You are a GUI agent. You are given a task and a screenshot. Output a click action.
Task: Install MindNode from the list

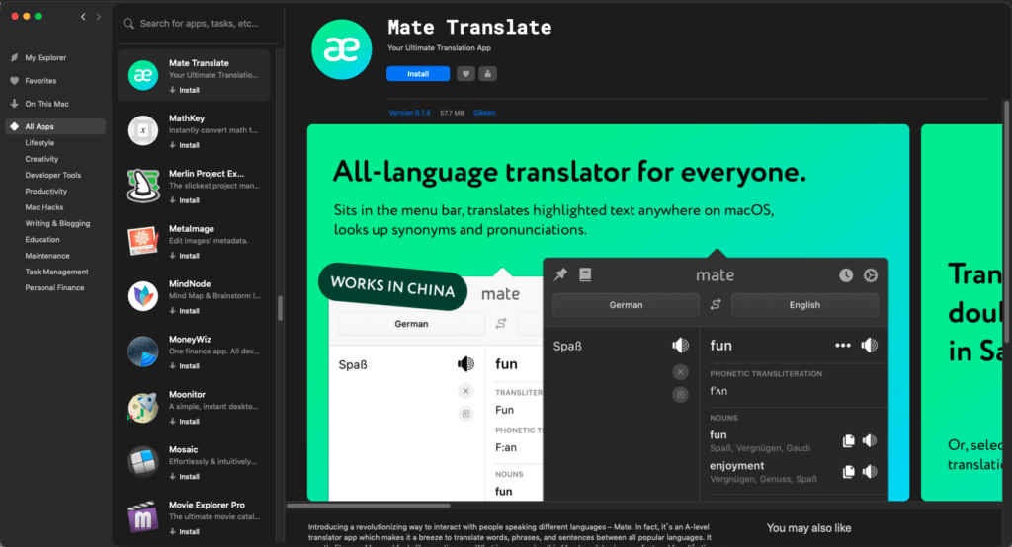tap(185, 311)
